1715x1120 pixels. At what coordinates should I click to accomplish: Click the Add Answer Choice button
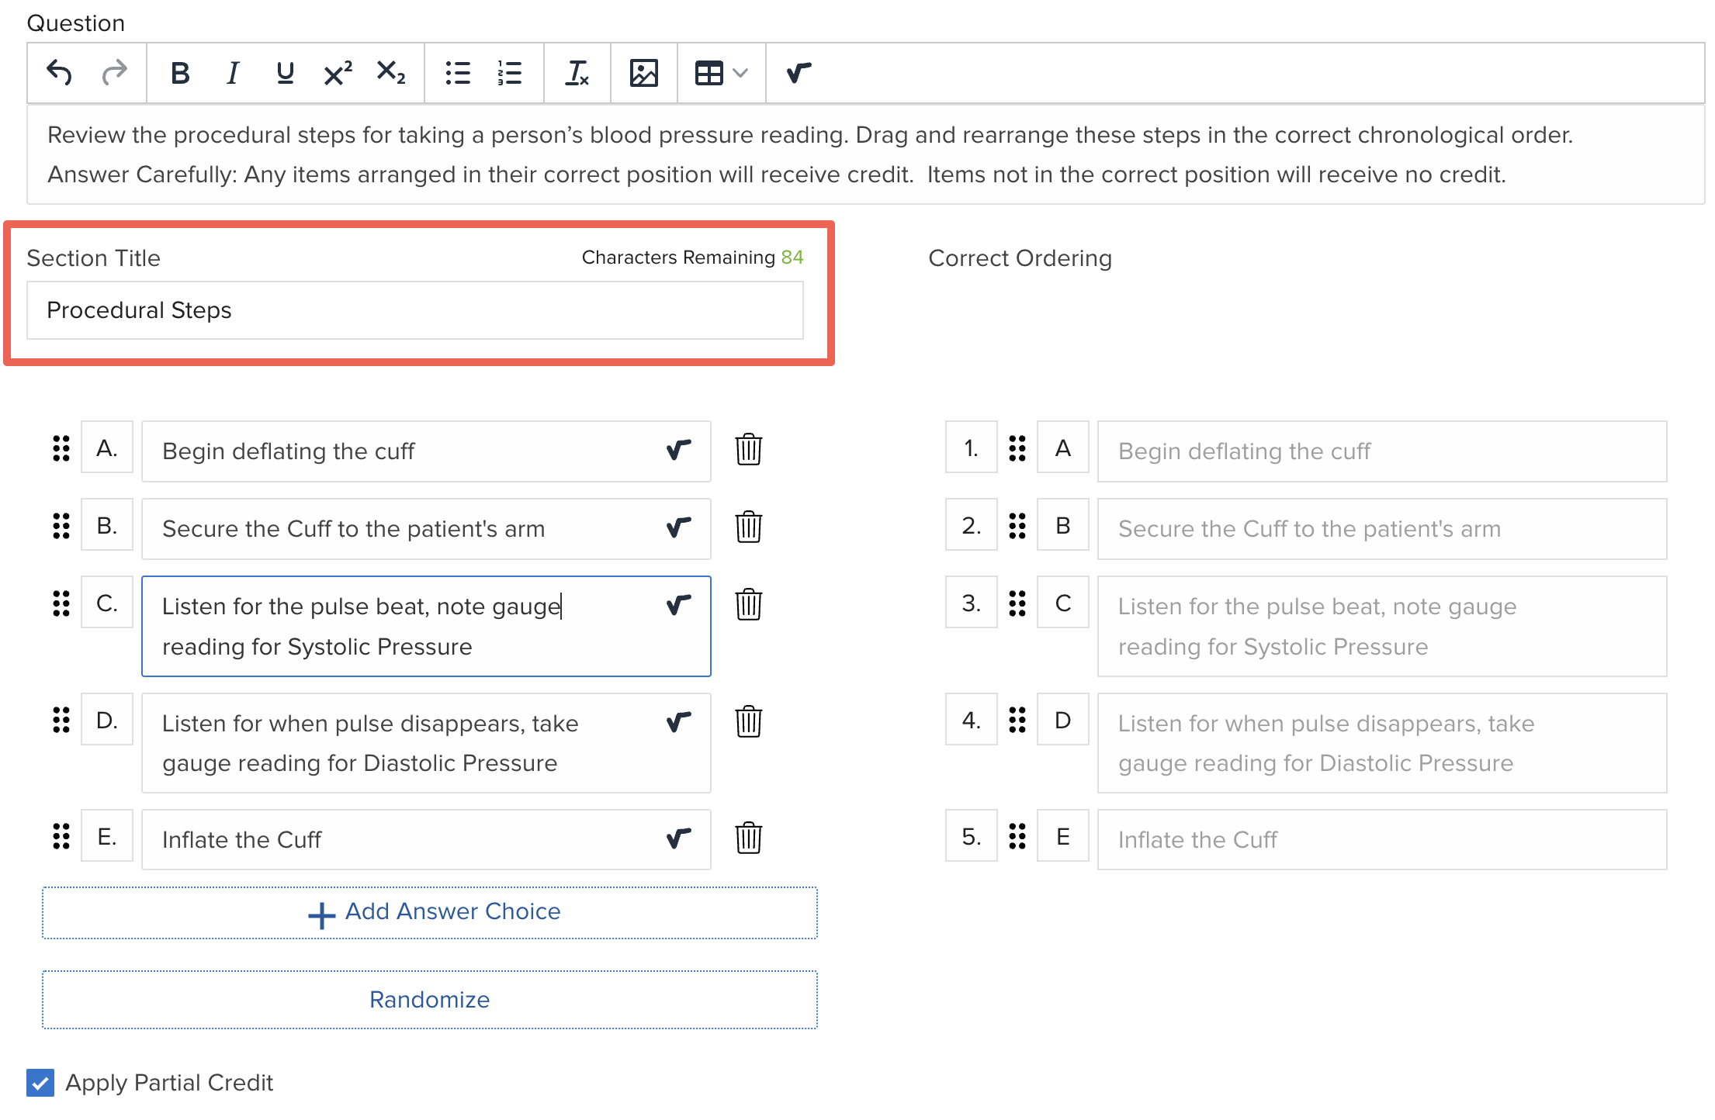pos(430,913)
